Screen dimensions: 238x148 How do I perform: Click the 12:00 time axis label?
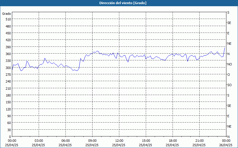(x=119, y=141)
